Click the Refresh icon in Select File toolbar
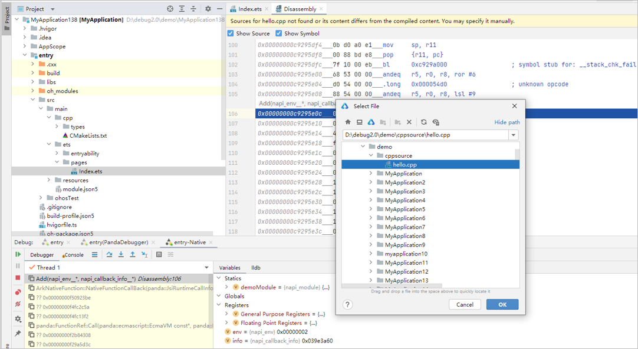This screenshot has width=638, height=349. click(x=423, y=122)
